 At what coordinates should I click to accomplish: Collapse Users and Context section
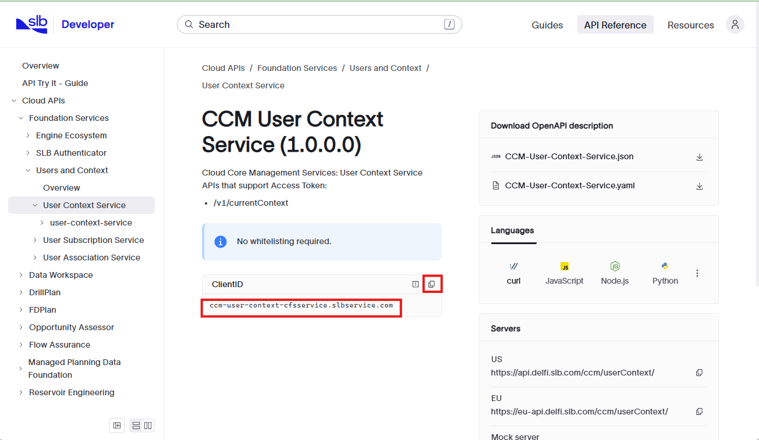click(28, 170)
